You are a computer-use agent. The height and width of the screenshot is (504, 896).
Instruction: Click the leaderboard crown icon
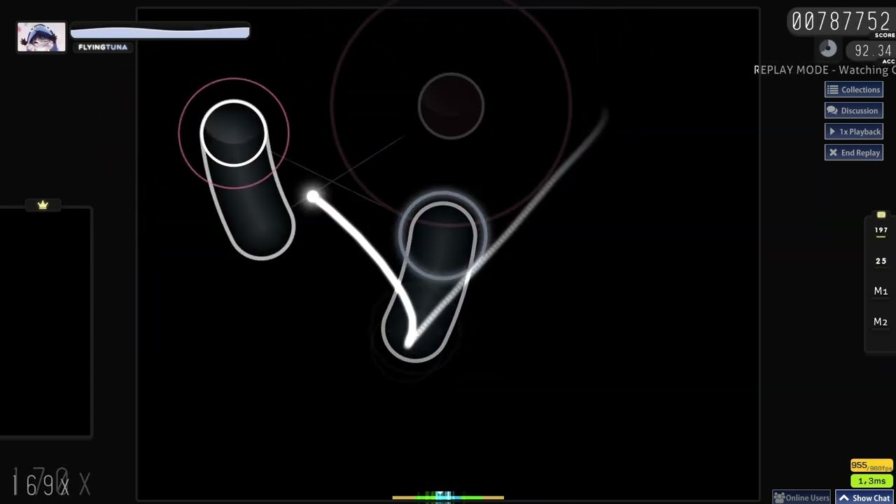coord(43,205)
